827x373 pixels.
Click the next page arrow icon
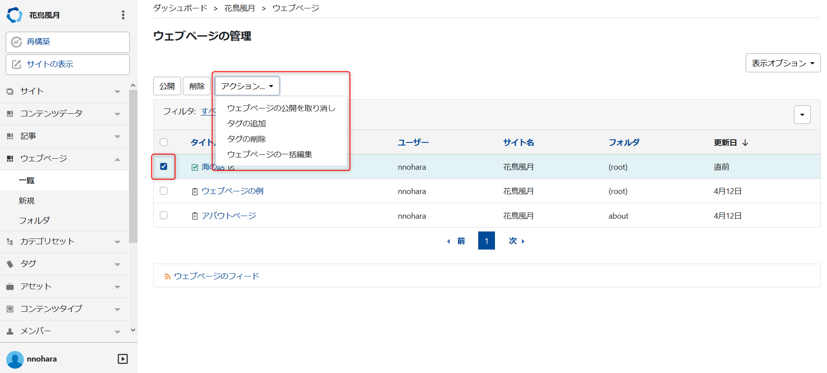(x=523, y=241)
